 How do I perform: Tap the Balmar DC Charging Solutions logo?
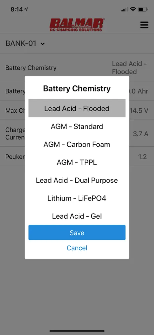tap(77, 25)
